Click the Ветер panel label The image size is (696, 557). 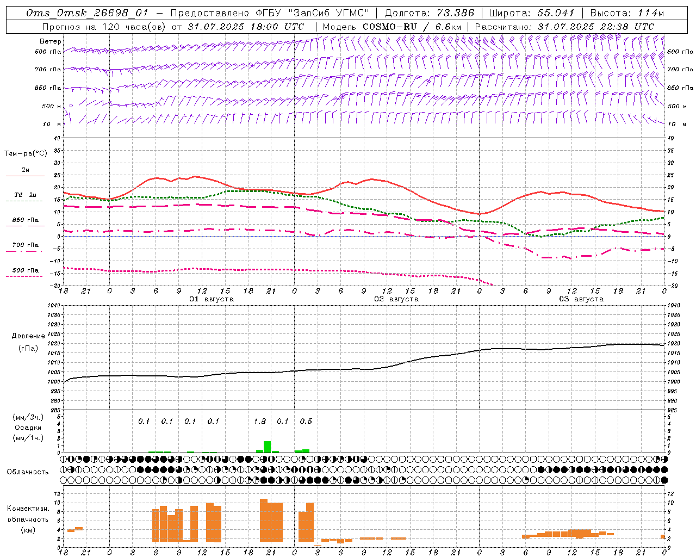click(x=51, y=41)
